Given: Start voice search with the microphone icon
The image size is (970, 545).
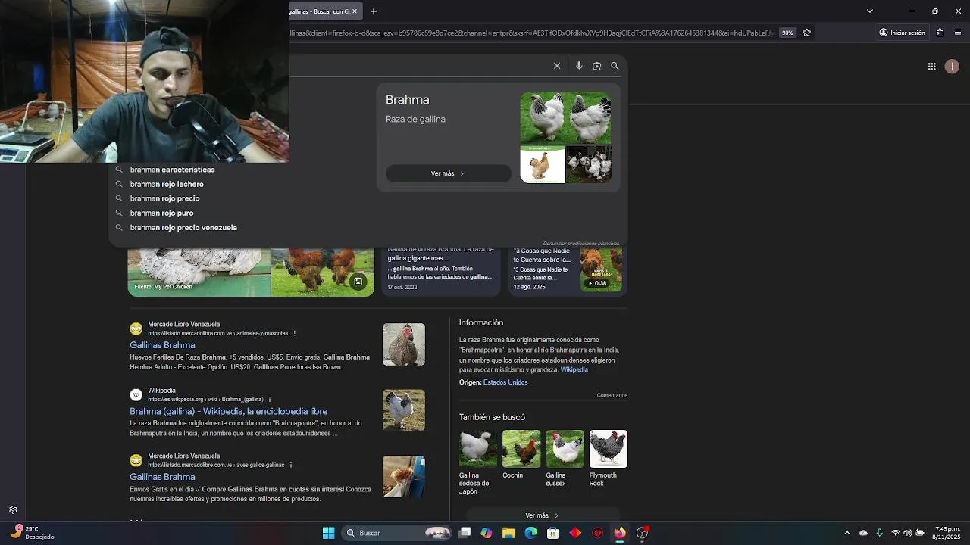Looking at the screenshot, I should pyautogui.click(x=579, y=66).
